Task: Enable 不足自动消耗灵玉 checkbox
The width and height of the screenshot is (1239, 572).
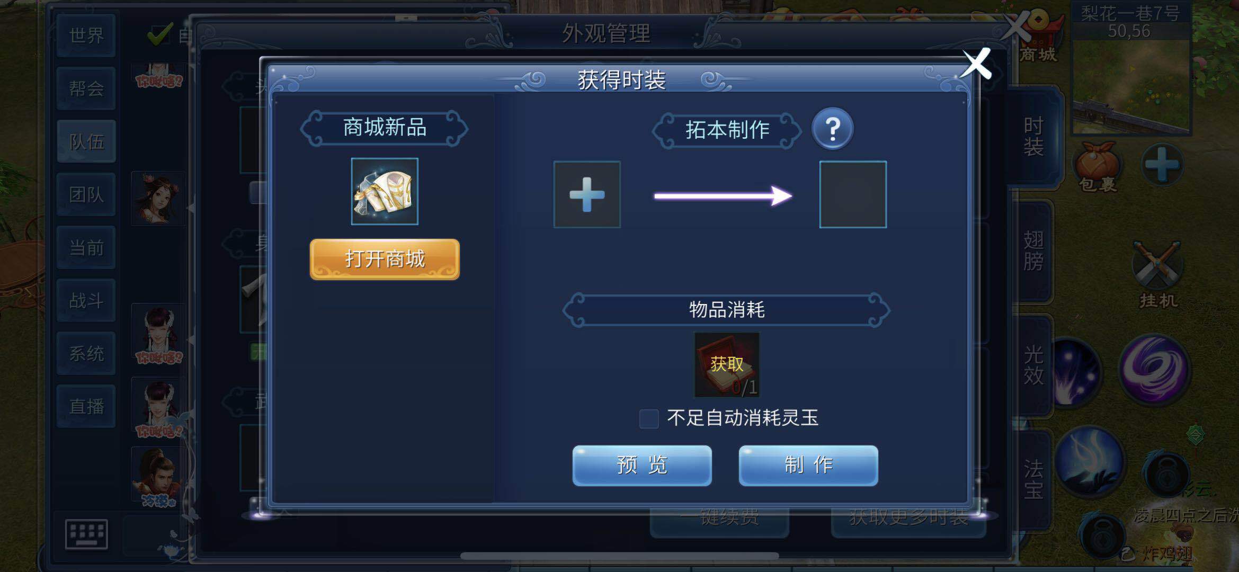Action: coord(649,418)
